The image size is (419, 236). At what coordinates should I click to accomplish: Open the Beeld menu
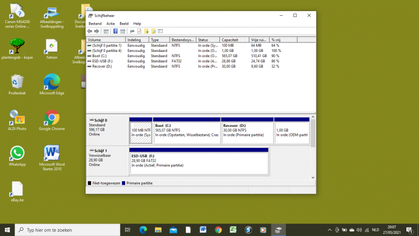[124, 24]
